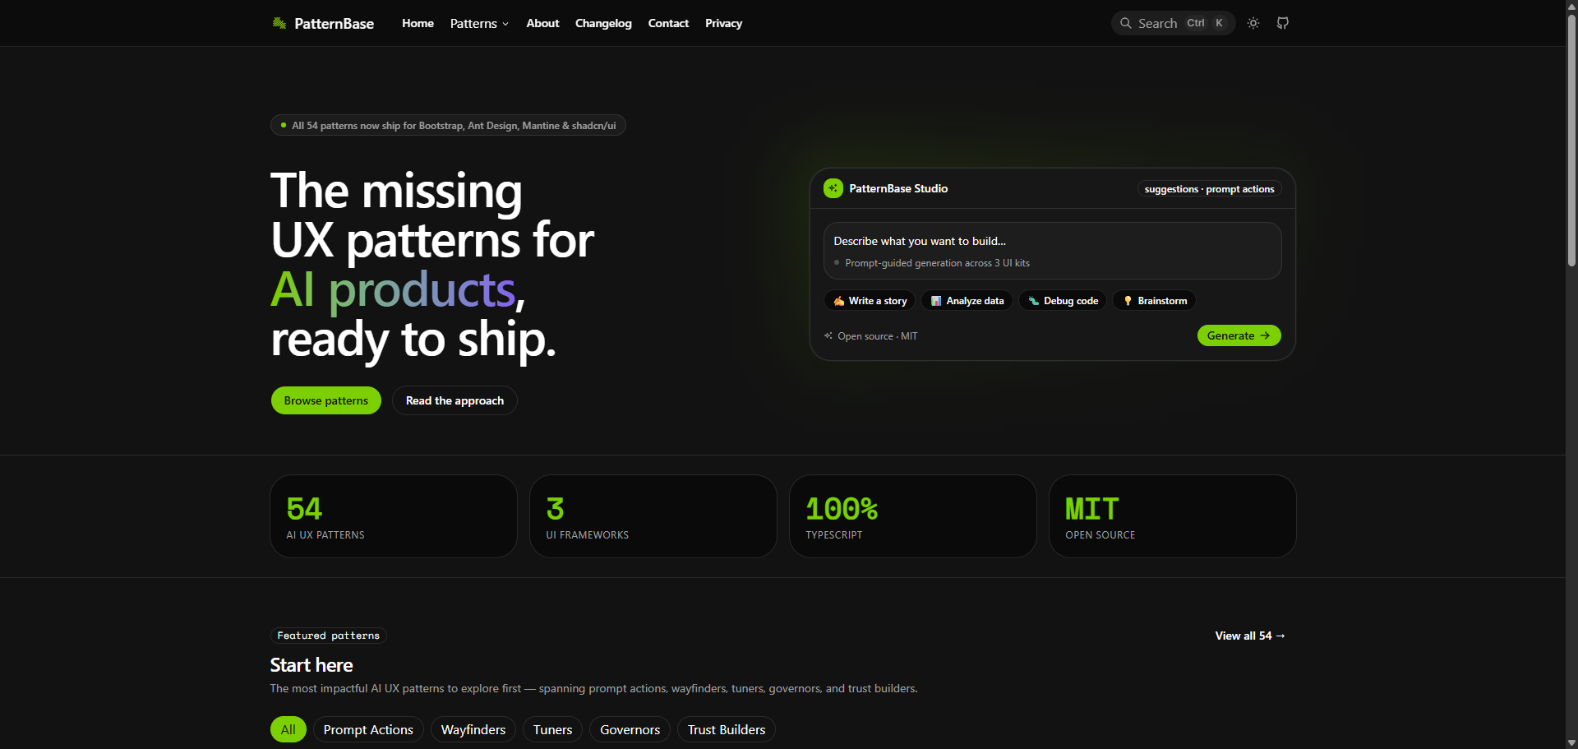Open the GitHub repository icon
The image size is (1578, 749).
(x=1283, y=23)
